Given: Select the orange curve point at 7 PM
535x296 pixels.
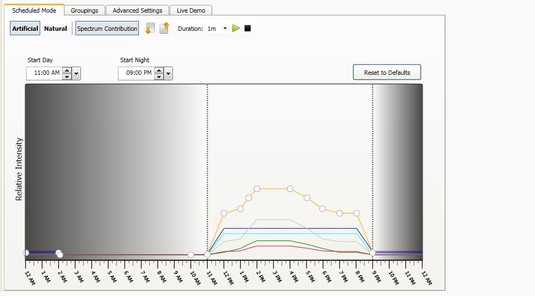Looking at the screenshot, I should 339,213.
